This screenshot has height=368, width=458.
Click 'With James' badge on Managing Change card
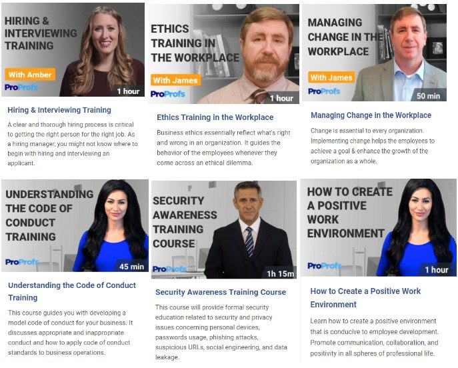click(331, 78)
